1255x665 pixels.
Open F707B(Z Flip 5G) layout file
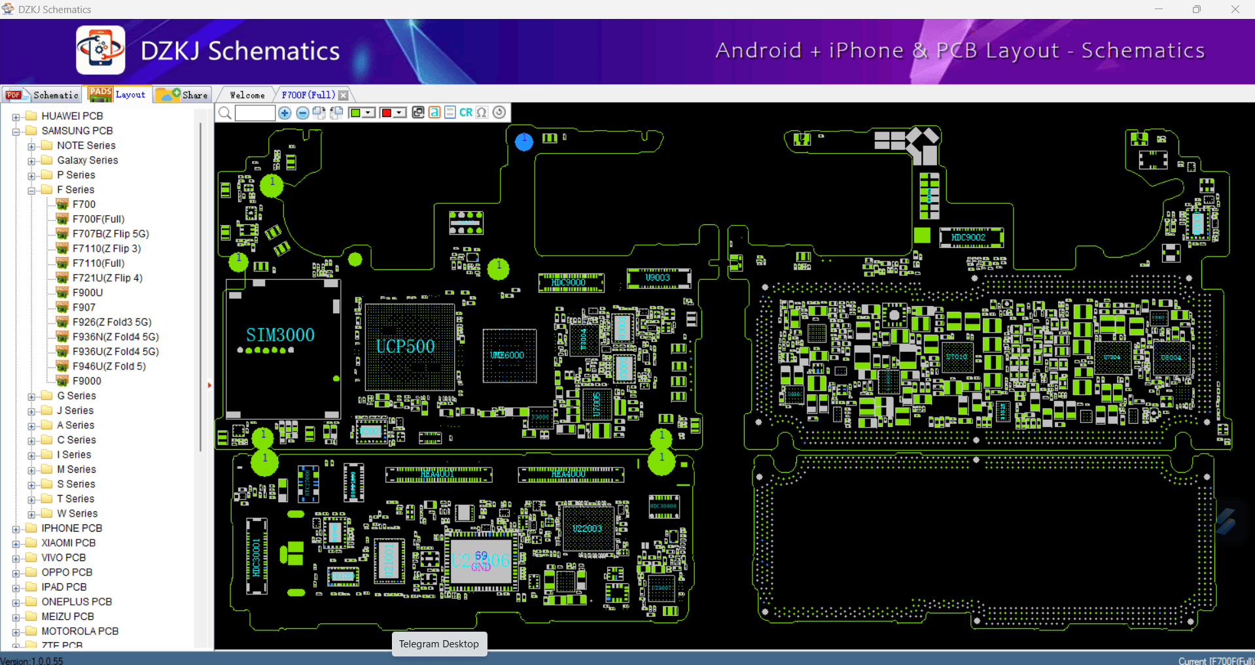pos(111,233)
